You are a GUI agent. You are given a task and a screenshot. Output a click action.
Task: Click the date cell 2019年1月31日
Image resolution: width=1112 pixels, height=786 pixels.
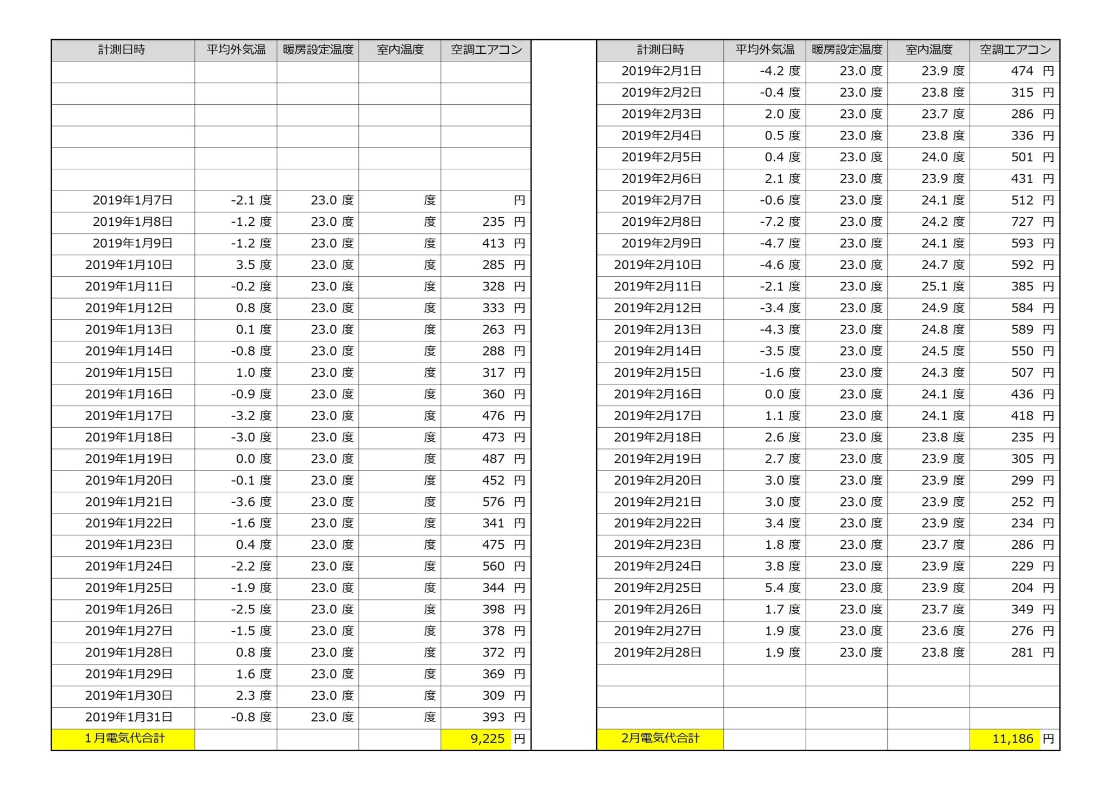click(123, 718)
